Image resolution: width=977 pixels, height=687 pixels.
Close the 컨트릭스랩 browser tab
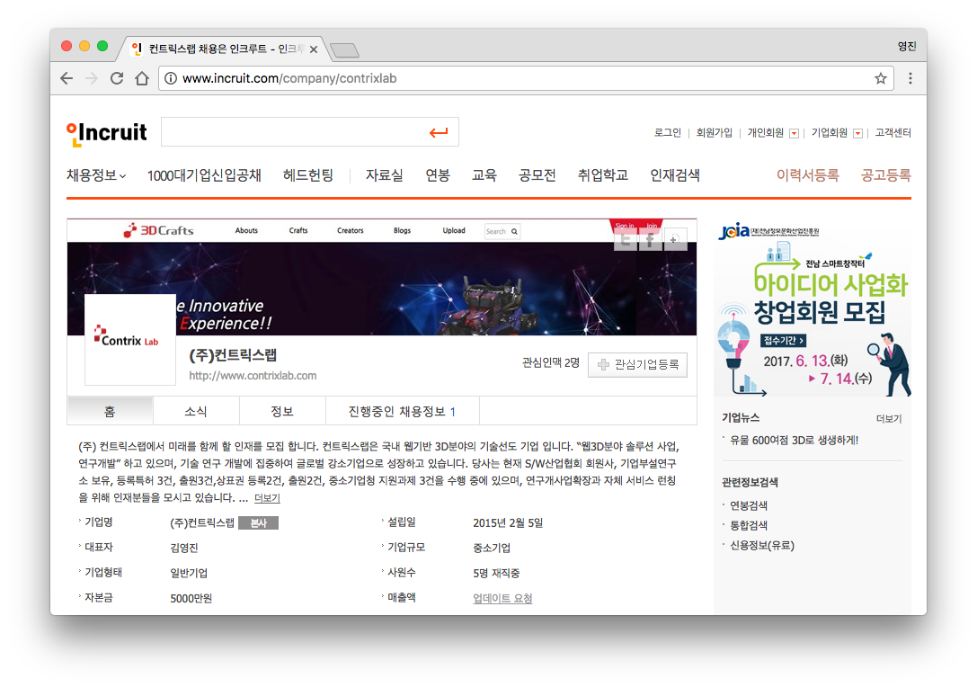pyautogui.click(x=314, y=49)
